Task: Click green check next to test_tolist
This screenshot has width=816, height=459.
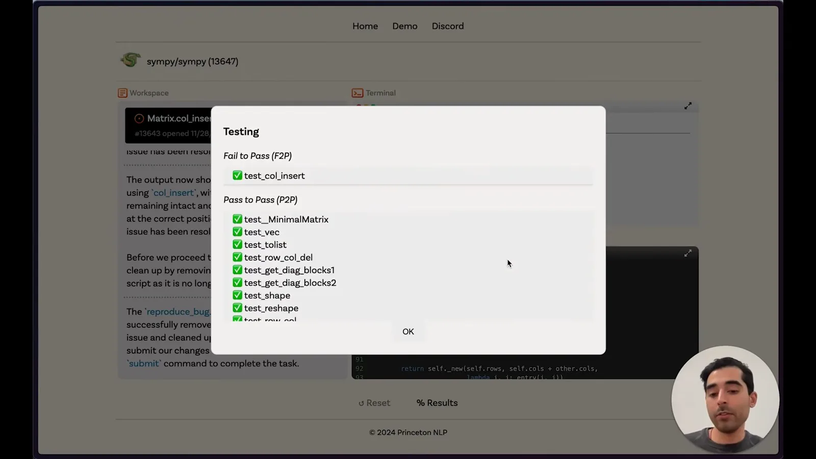Action: [237, 244]
